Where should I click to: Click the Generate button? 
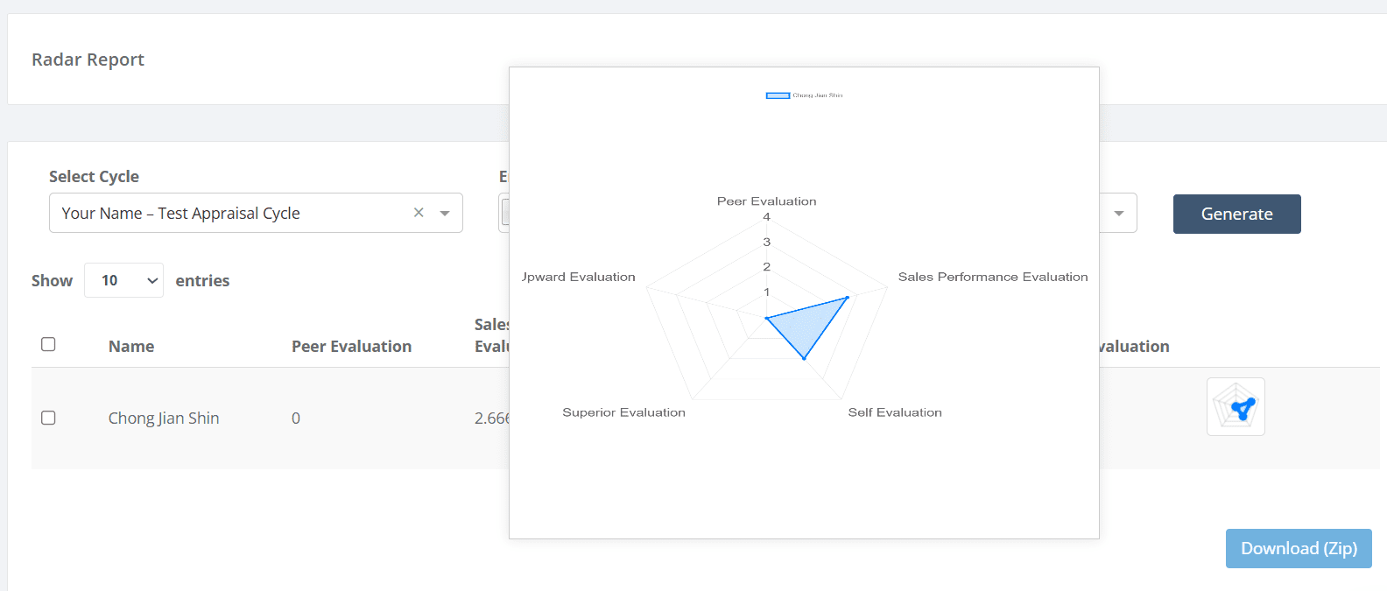click(1236, 214)
